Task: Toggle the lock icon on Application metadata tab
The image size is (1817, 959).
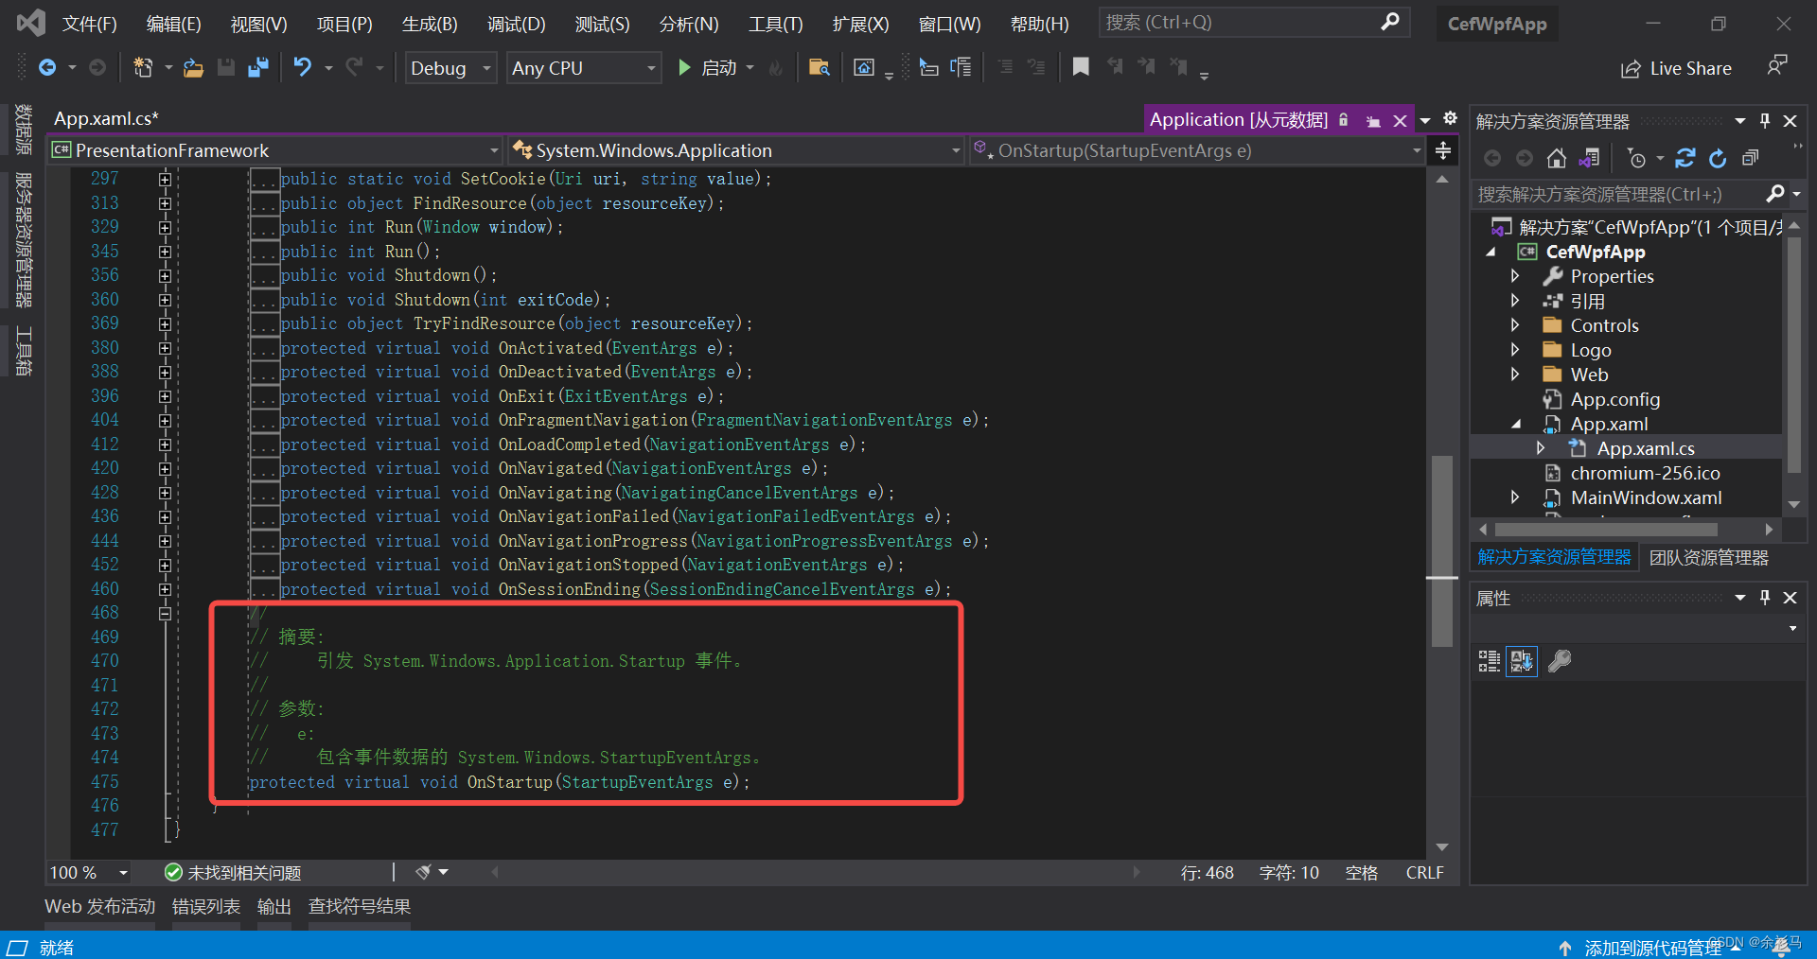Action: (x=1344, y=120)
